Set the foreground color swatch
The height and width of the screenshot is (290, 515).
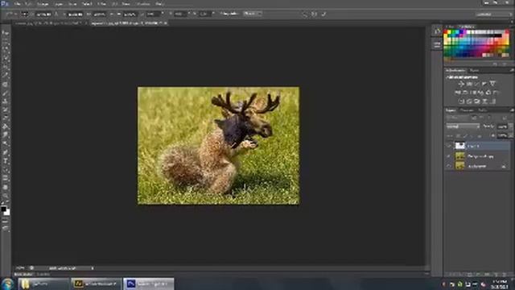(x=3, y=209)
